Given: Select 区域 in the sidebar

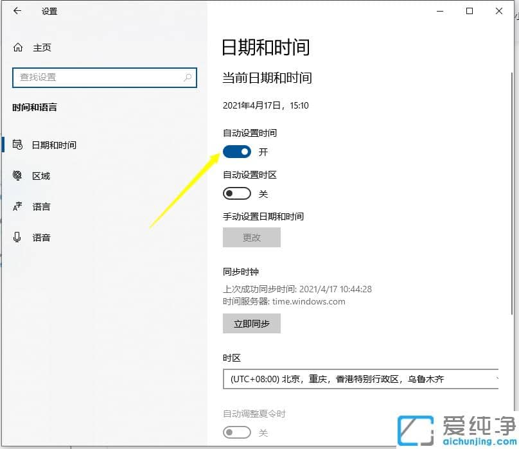Looking at the screenshot, I should click(x=41, y=175).
